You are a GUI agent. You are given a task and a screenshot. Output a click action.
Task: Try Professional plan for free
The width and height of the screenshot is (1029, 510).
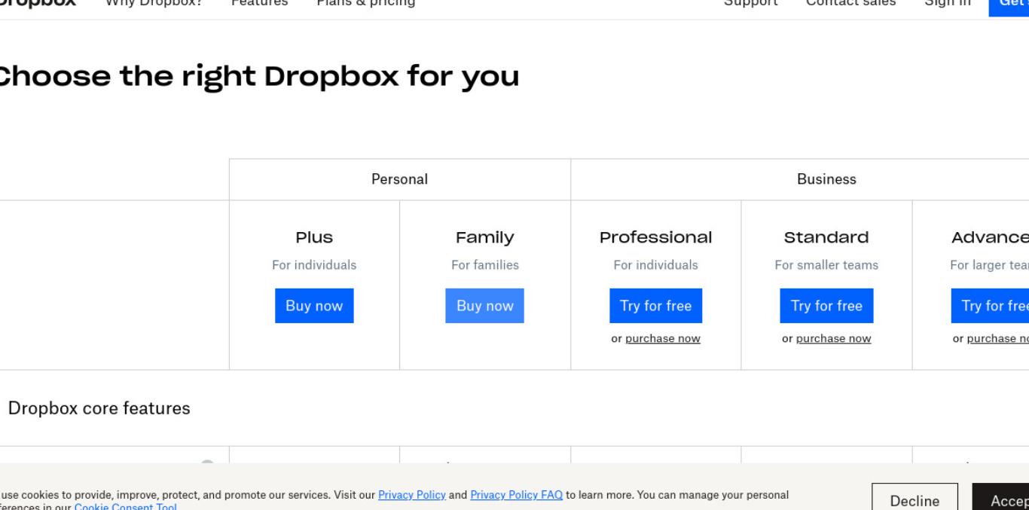pos(655,306)
